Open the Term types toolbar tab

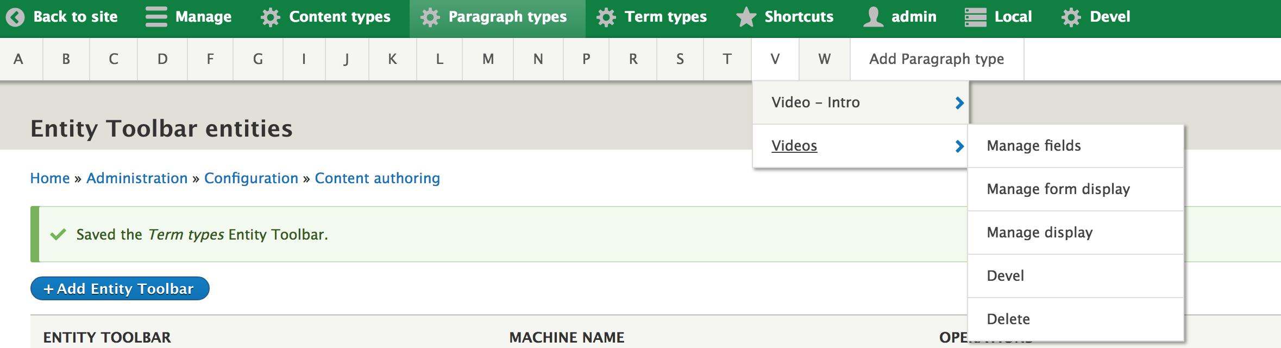665,17
